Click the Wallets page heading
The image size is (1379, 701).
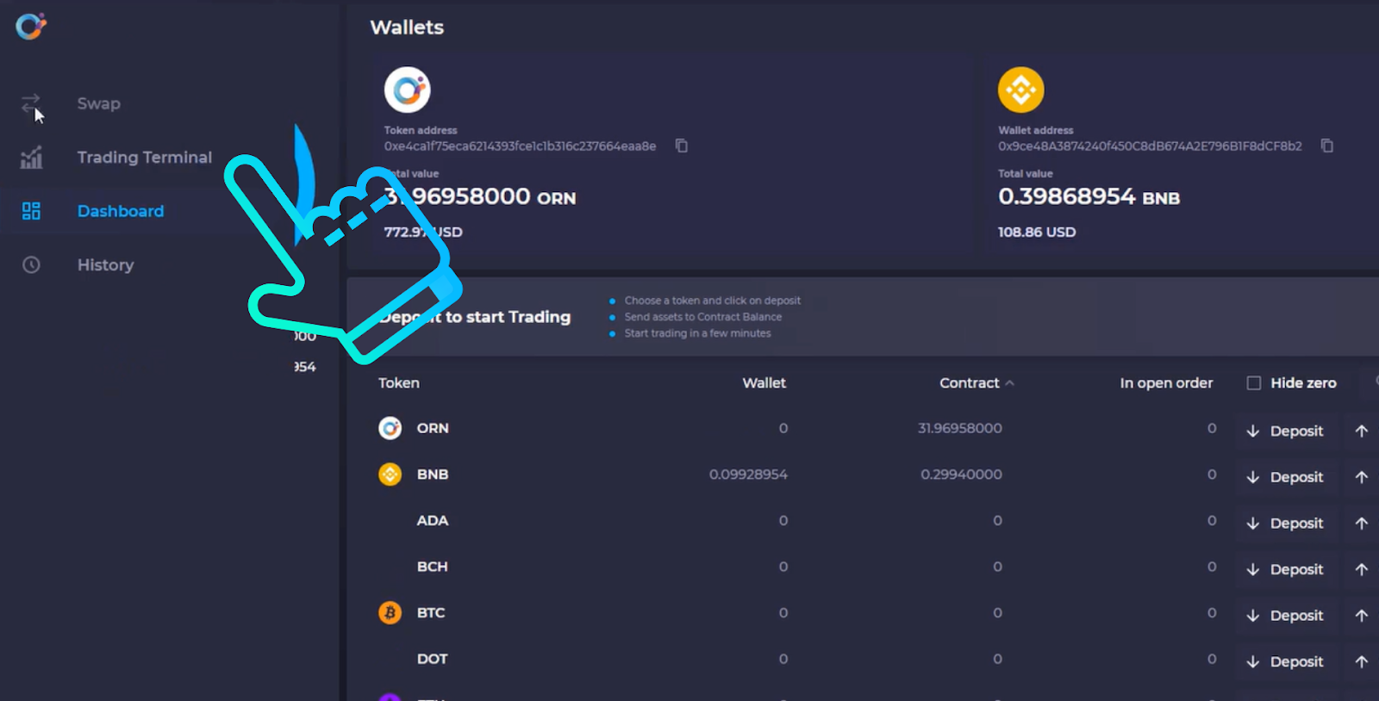(407, 28)
